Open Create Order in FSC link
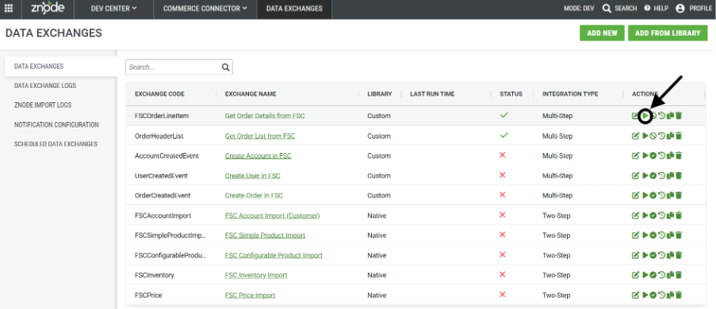The image size is (716, 309). click(254, 196)
